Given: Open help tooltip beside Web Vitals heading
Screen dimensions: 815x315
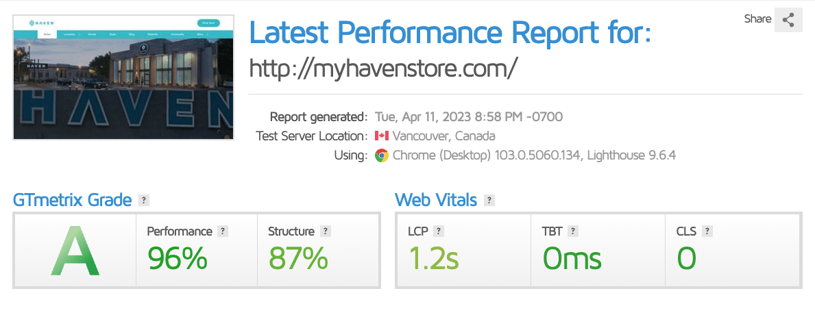Looking at the screenshot, I should pos(489,201).
